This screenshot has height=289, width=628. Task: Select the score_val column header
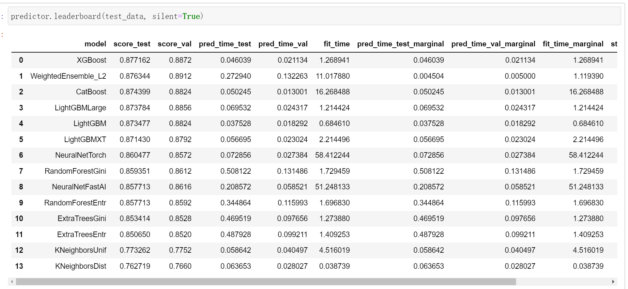[175, 44]
